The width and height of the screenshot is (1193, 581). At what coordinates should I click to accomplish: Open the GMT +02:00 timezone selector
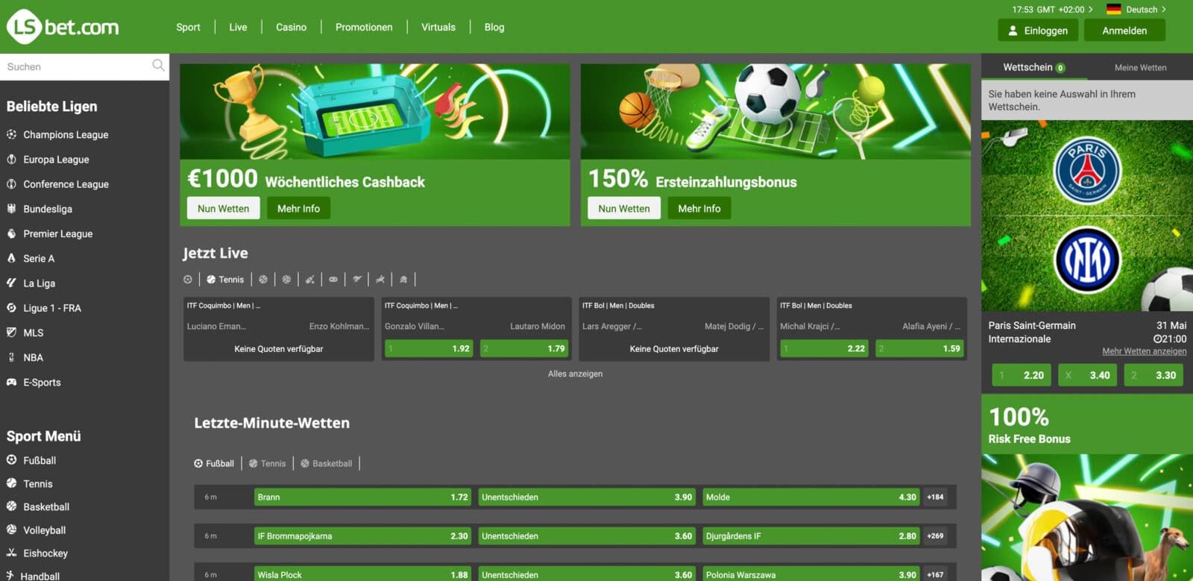pos(1052,10)
